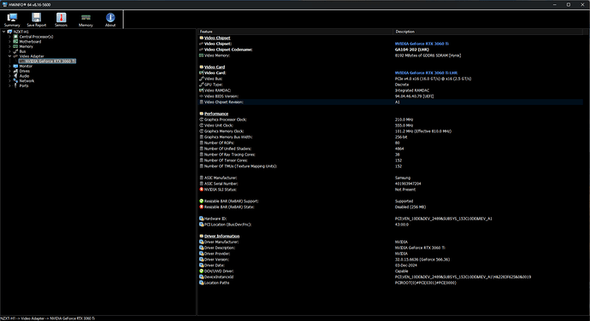Screen dimensions: 590x321
Task: Collapse the NZXT-H1 root node
Action: click(x=3, y=32)
